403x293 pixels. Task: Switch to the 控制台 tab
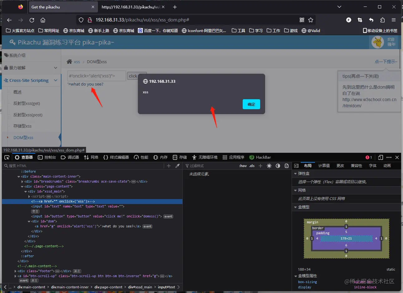click(47, 157)
